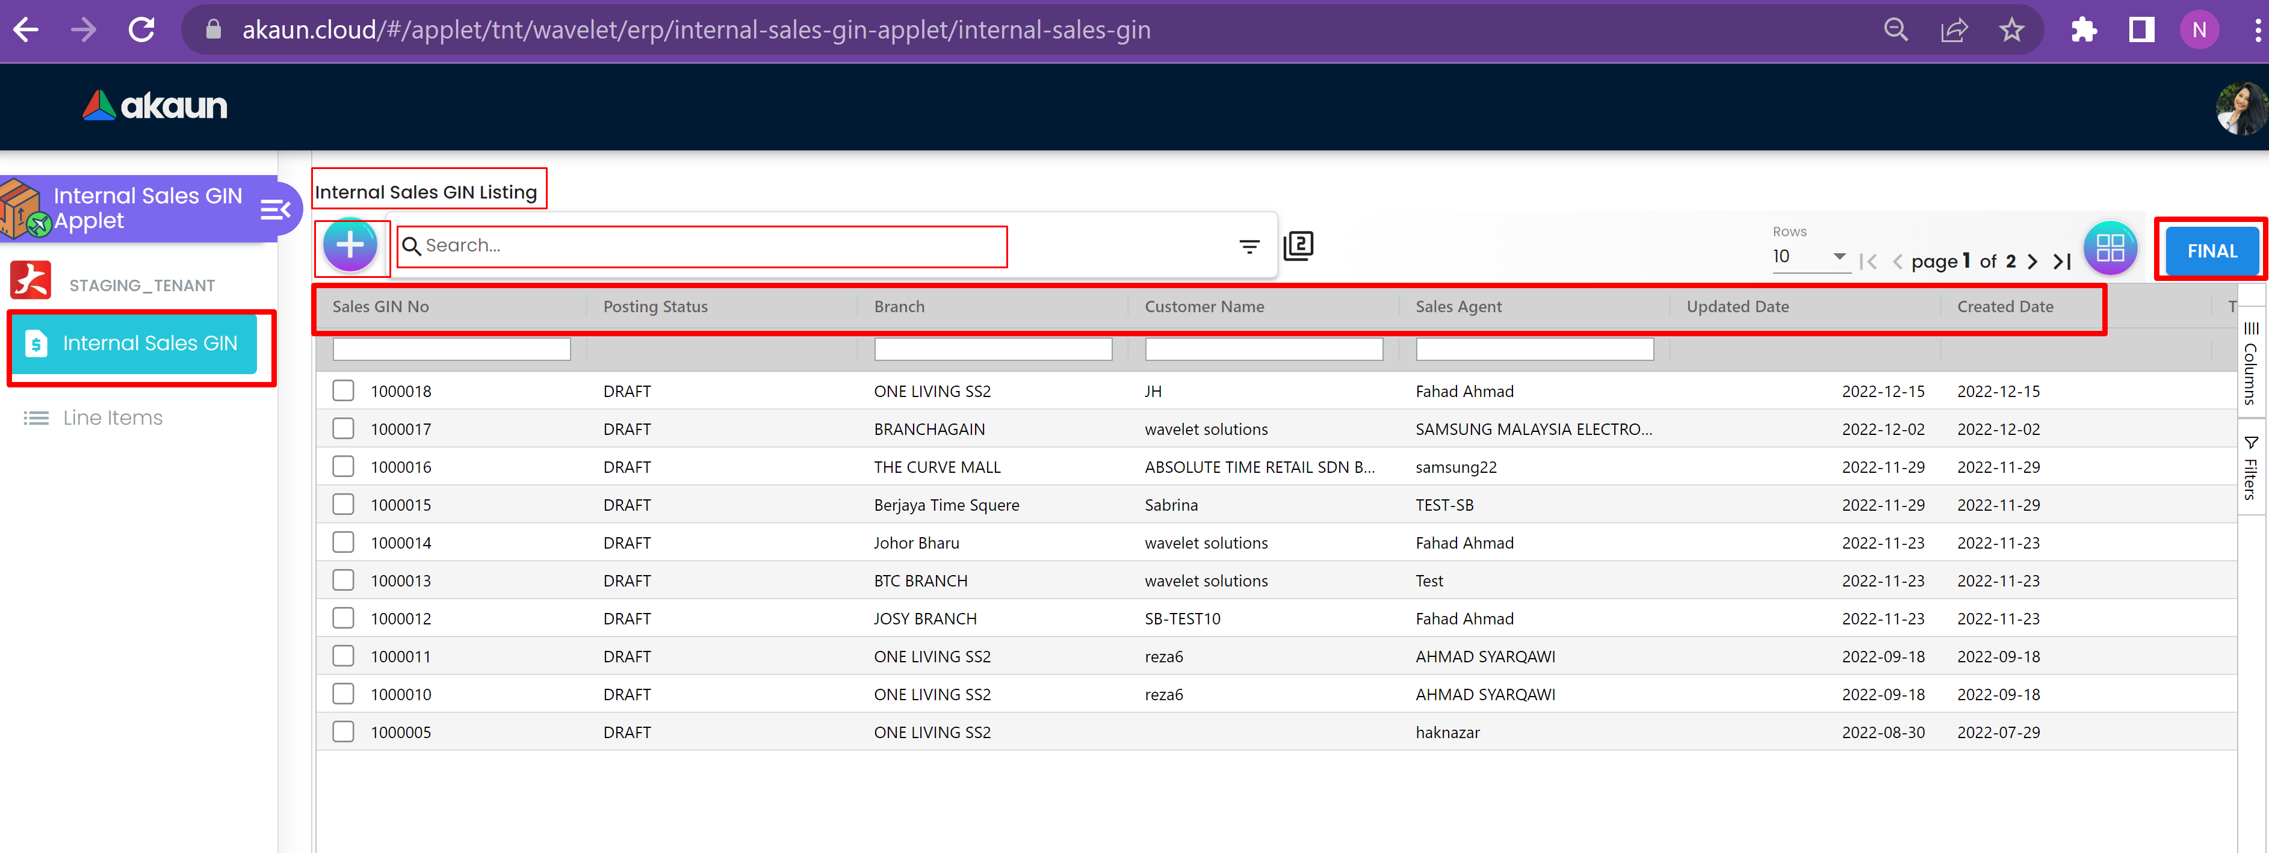
Task: Bookmark this page with star icon
Action: (x=2011, y=30)
